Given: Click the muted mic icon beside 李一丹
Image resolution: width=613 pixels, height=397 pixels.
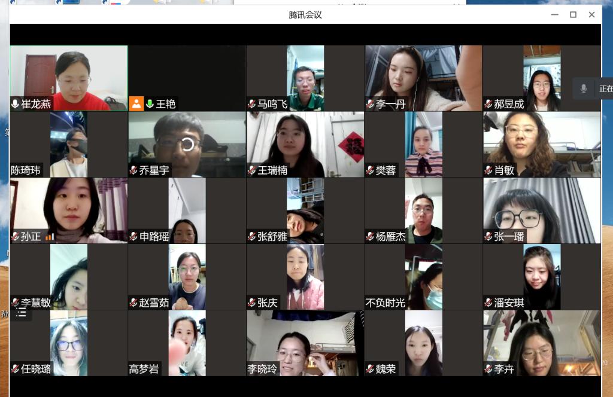Looking at the screenshot, I should [x=370, y=105].
